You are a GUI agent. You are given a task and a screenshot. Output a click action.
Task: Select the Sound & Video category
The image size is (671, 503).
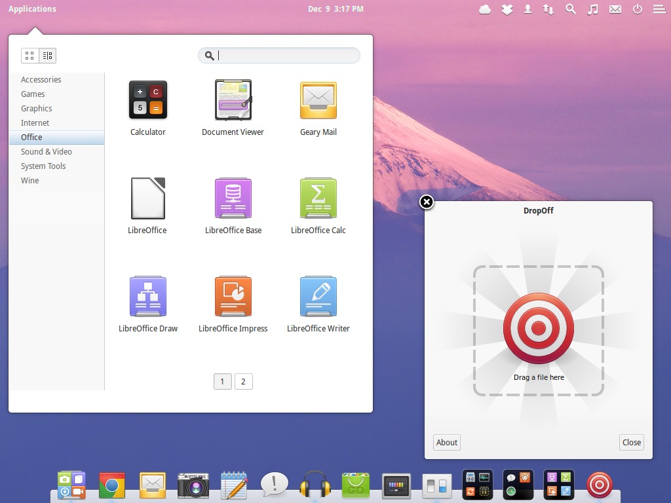(x=47, y=151)
